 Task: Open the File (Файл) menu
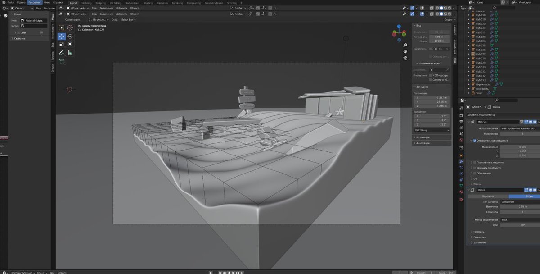(x=10, y=2)
